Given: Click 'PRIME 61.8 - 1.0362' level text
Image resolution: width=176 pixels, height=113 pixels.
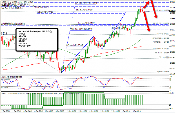Looking at the screenshot, I should 161,48.
